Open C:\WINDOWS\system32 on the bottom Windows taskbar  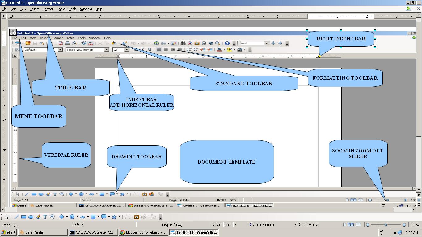93,232
